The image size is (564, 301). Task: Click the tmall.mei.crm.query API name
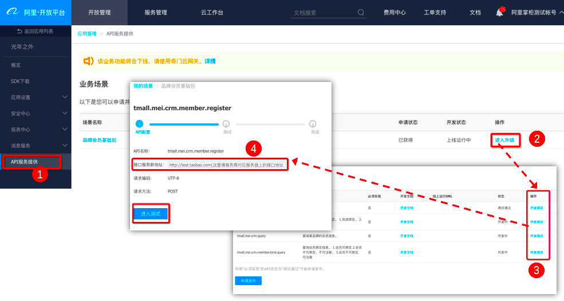click(251, 236)
